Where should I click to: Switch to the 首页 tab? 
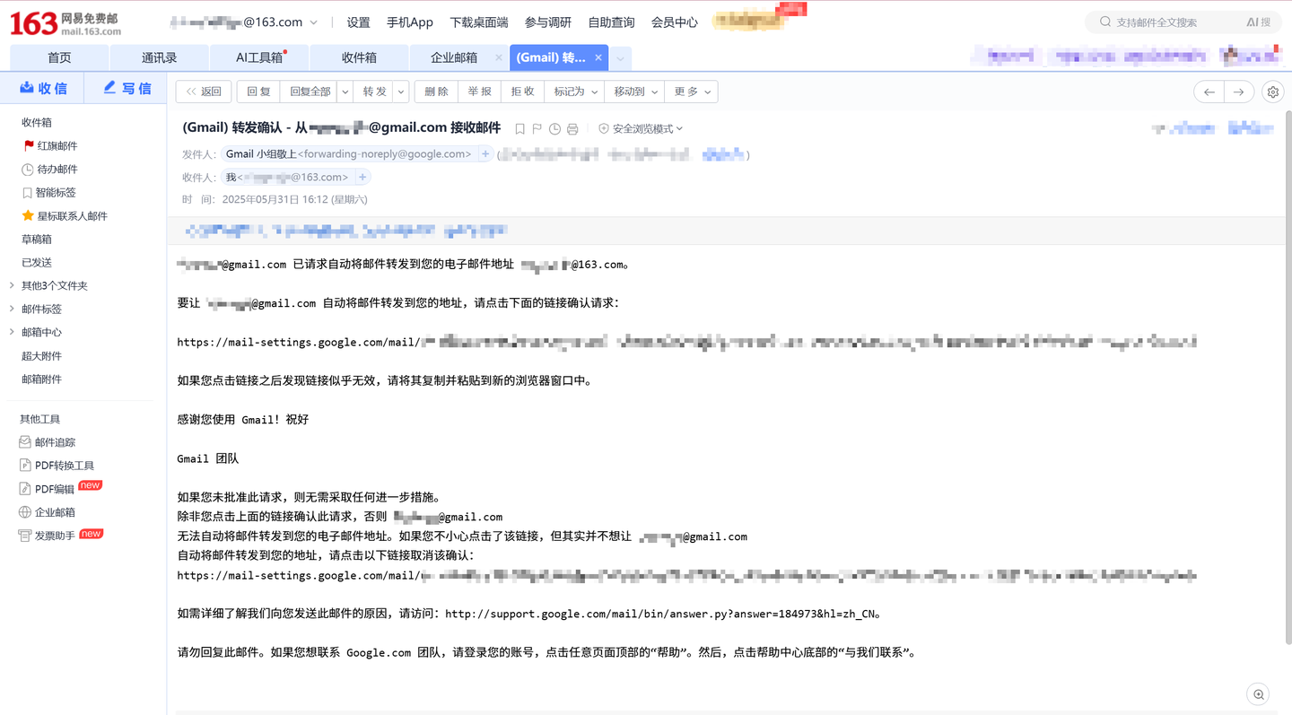[x=59, y=57]
